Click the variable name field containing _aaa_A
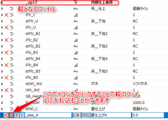 (x=48, y=115)
